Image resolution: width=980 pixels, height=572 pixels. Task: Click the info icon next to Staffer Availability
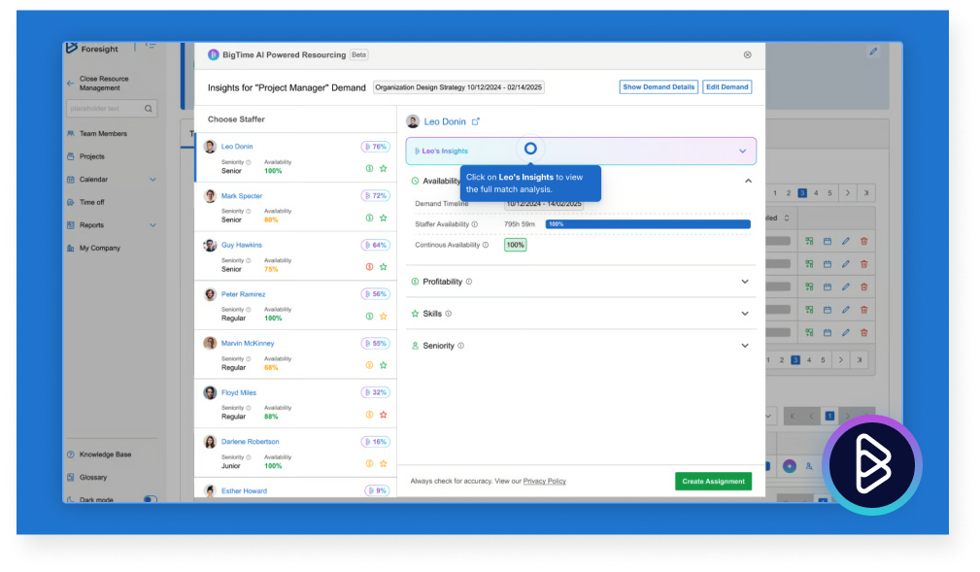[475, 224]
